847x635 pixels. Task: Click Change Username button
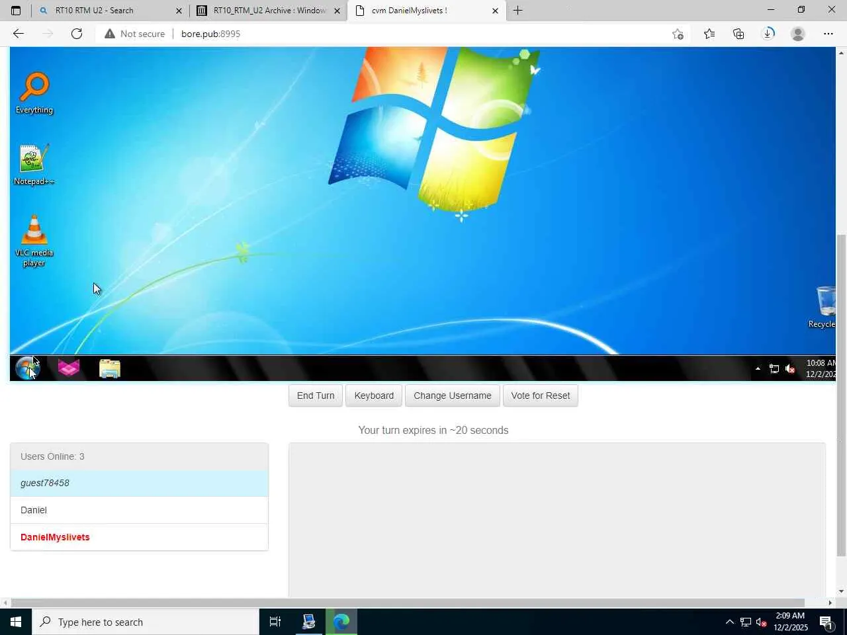point(453,396)
